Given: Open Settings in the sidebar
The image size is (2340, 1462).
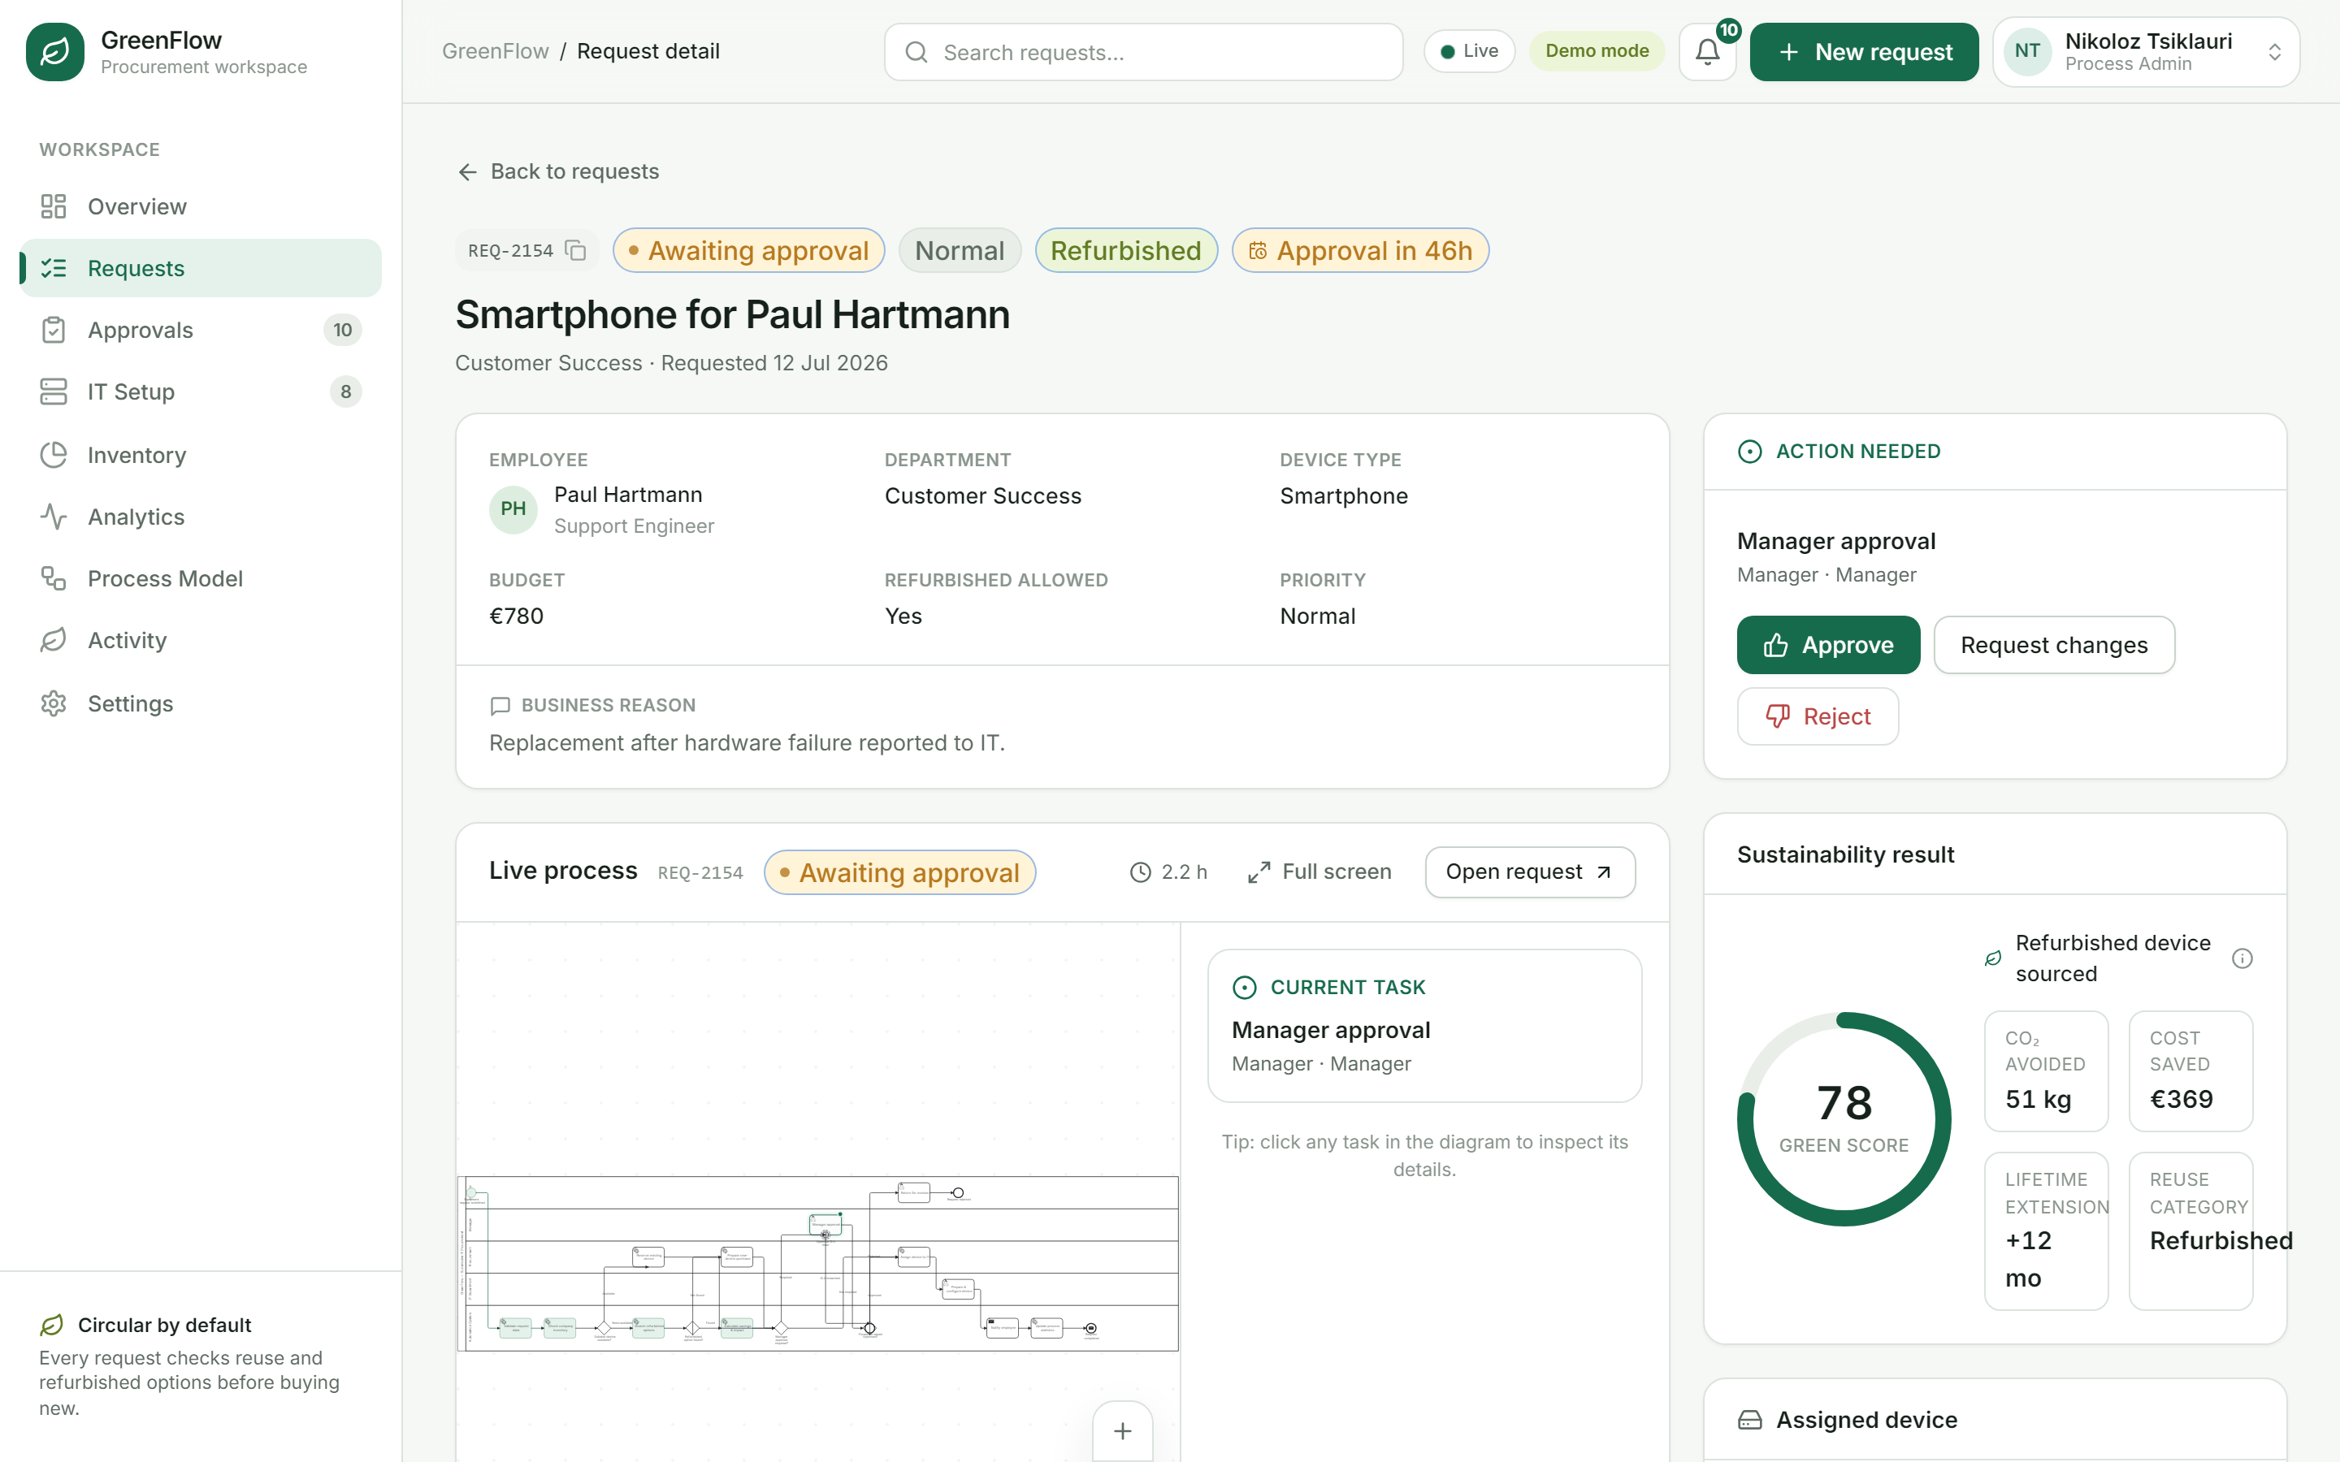Looking at the screenshot, I should (200, 703).
